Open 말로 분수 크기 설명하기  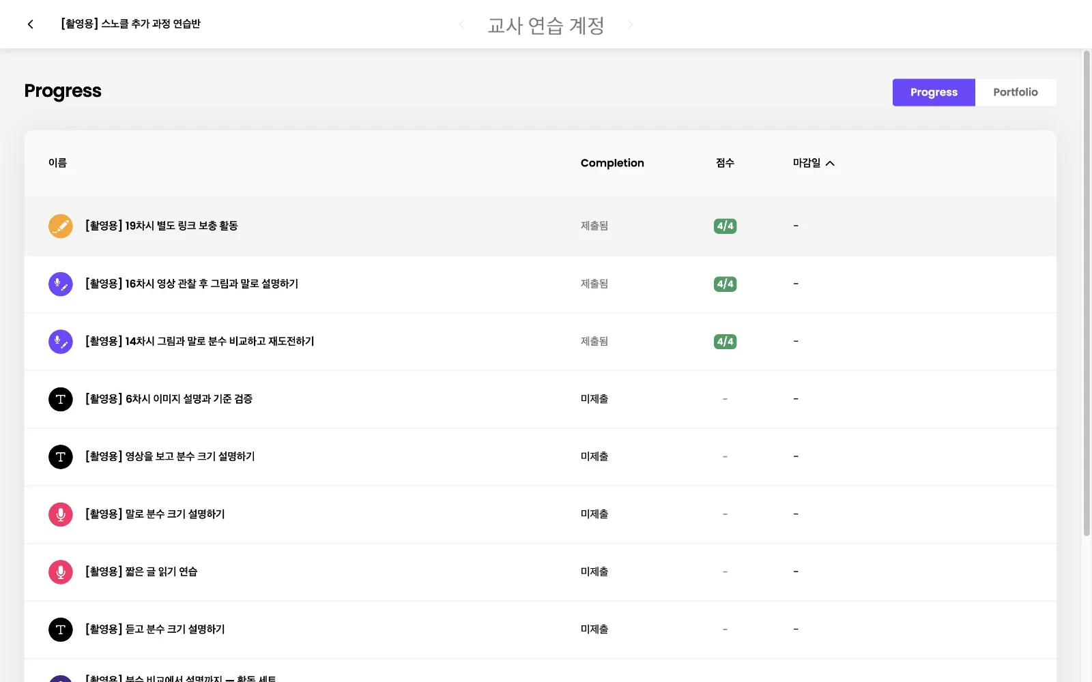click(x=155, y=514)
